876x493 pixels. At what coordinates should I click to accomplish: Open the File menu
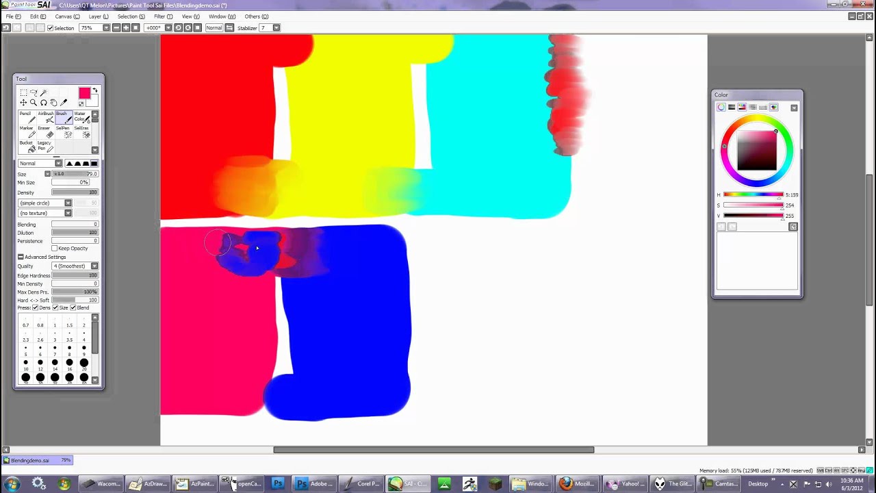[x=13, y=16]
